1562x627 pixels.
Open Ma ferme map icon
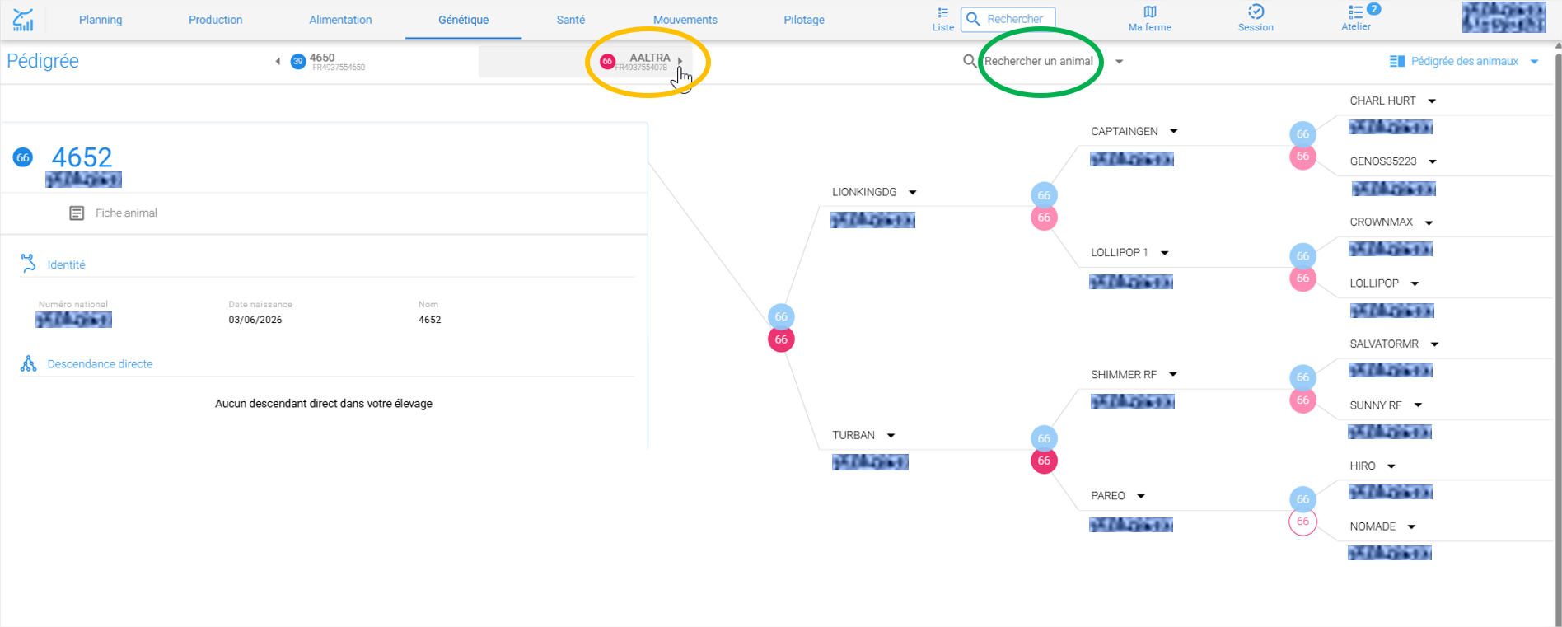tap(1149, 12)
